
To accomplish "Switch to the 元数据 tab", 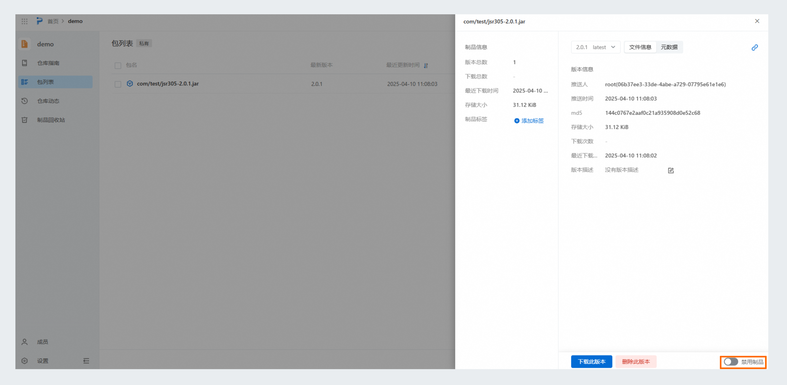I will (x=669, y=47).
